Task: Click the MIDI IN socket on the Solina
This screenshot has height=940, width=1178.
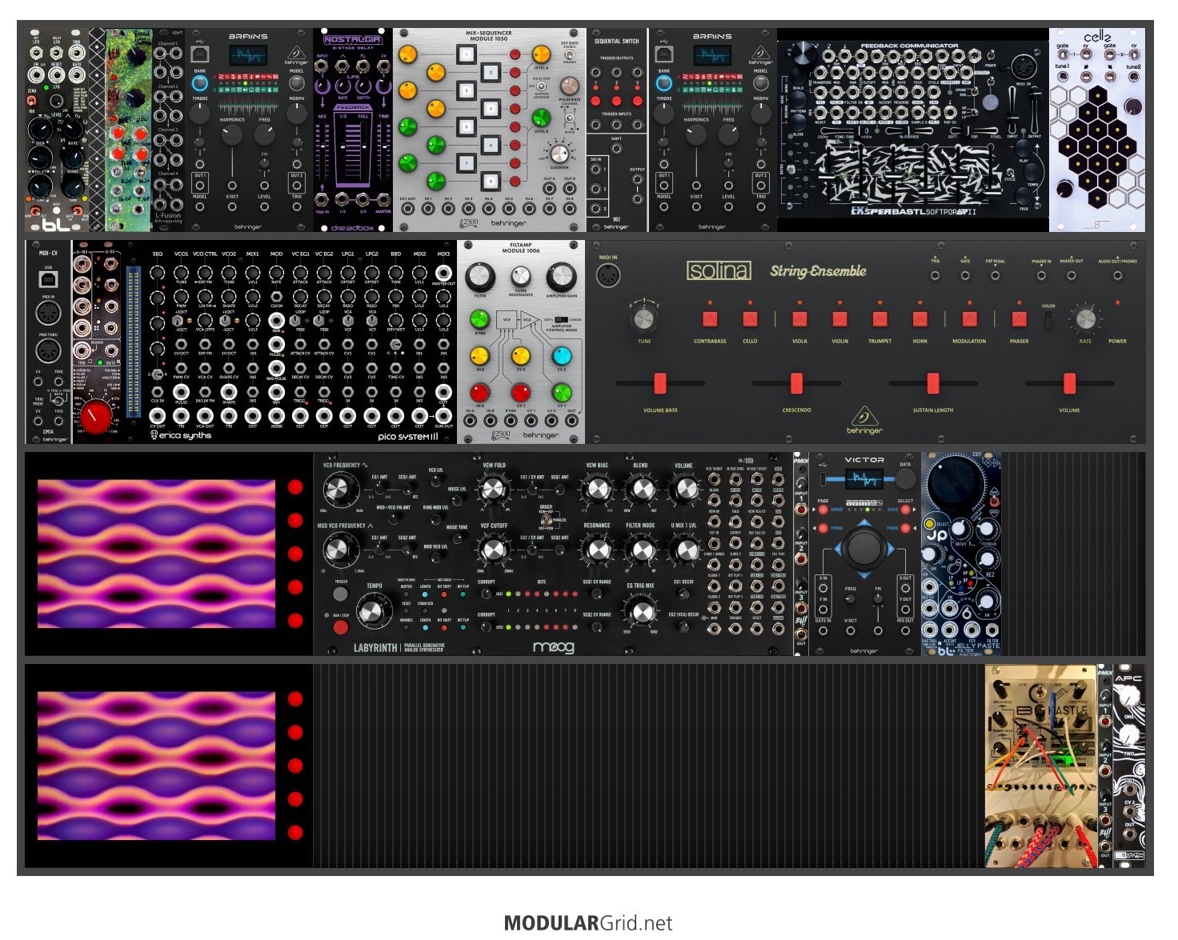Action: [608, 275]
